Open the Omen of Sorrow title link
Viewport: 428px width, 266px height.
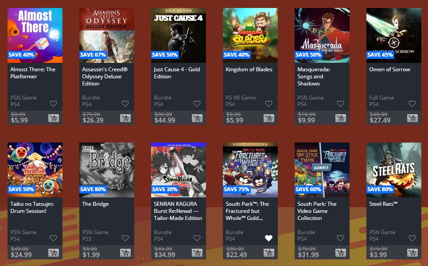390,69
